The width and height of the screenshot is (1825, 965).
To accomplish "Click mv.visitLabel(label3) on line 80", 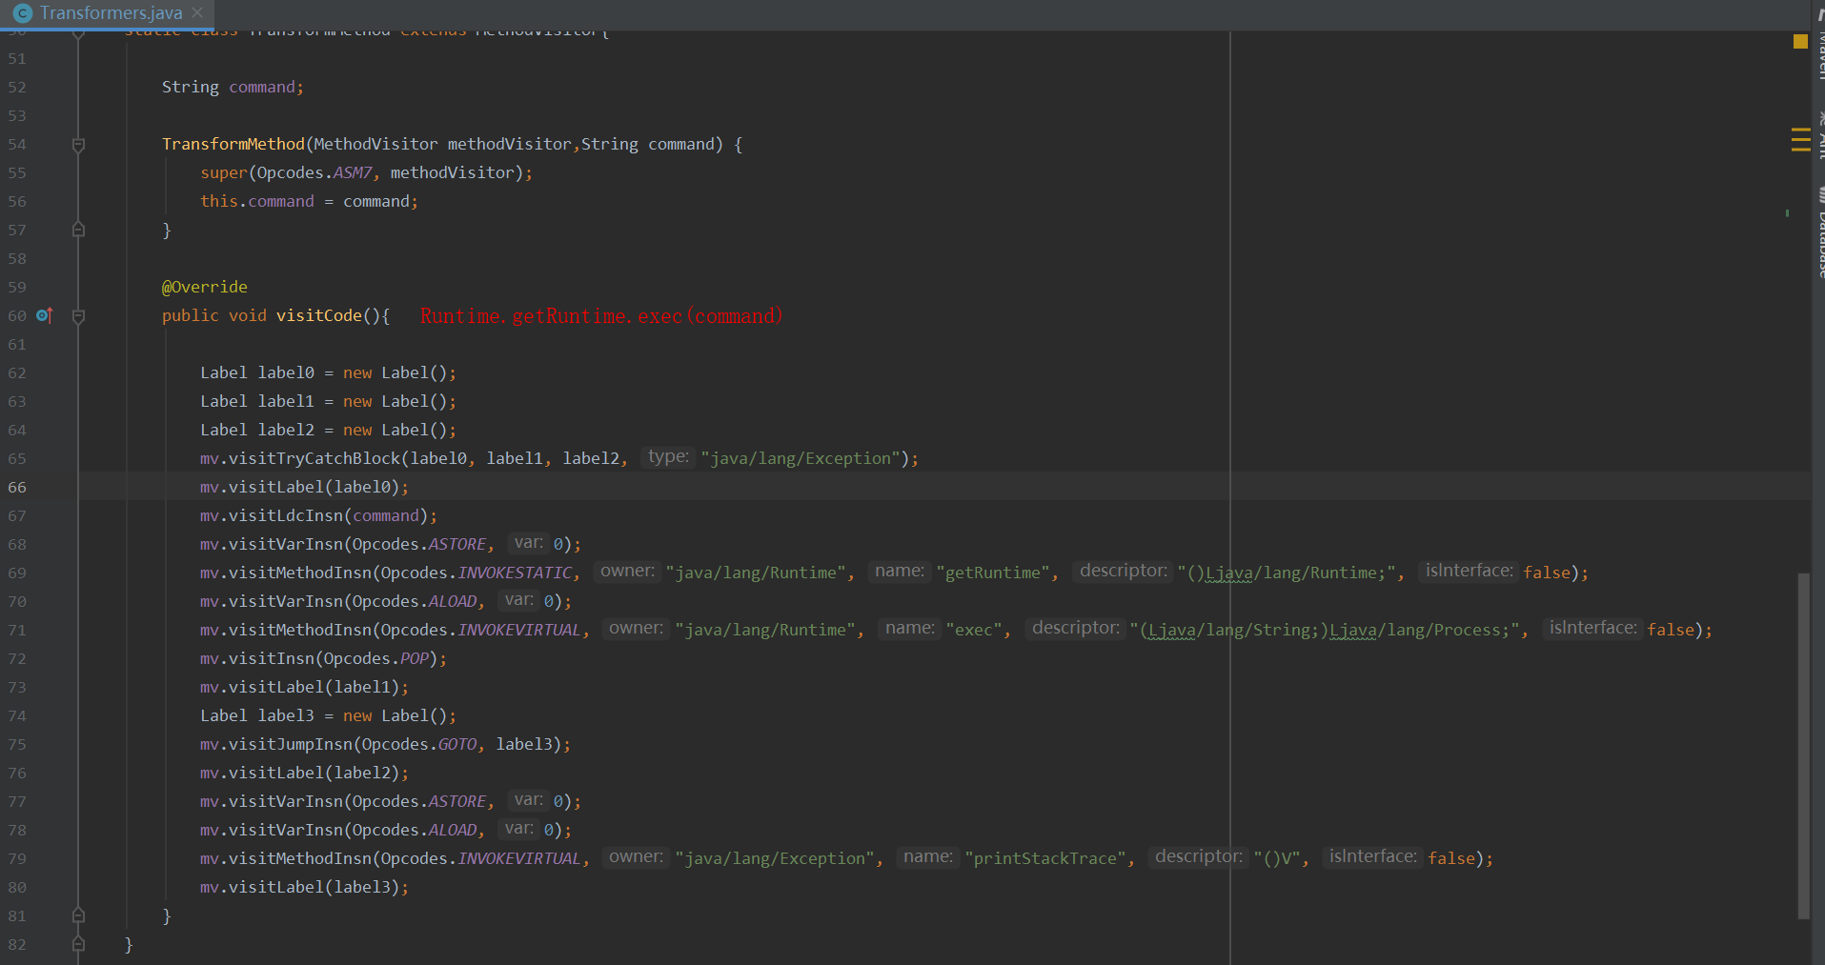I will click(x=304, y=887).
